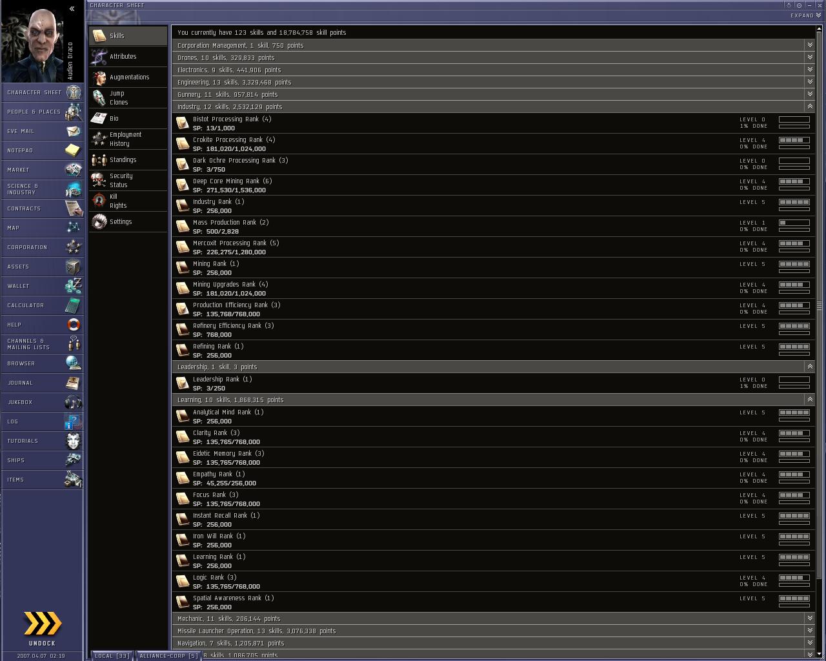Viewport: 826px width, 661px height.
Task: Click the Dark Ochre Processing skill book icon
Action: click(x=183, y=165)
